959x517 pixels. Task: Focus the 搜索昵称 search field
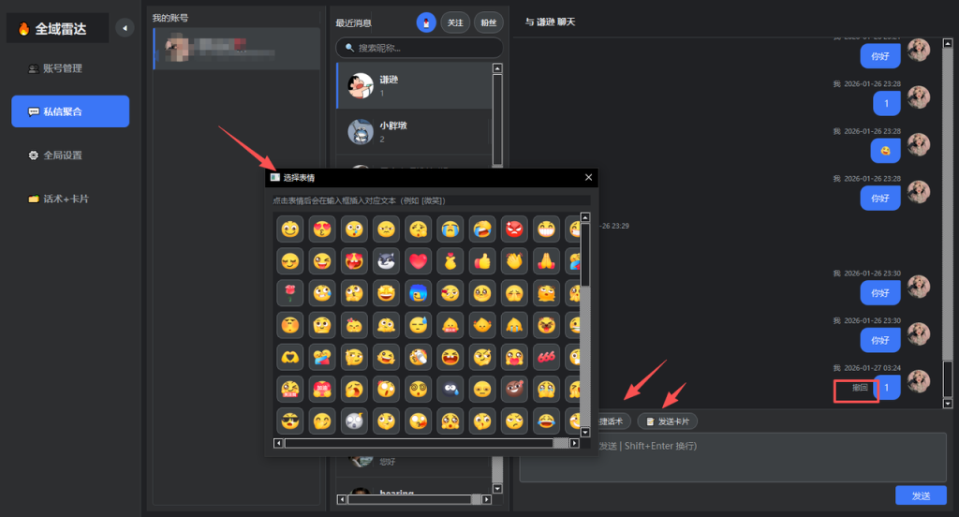pos(420,48)
